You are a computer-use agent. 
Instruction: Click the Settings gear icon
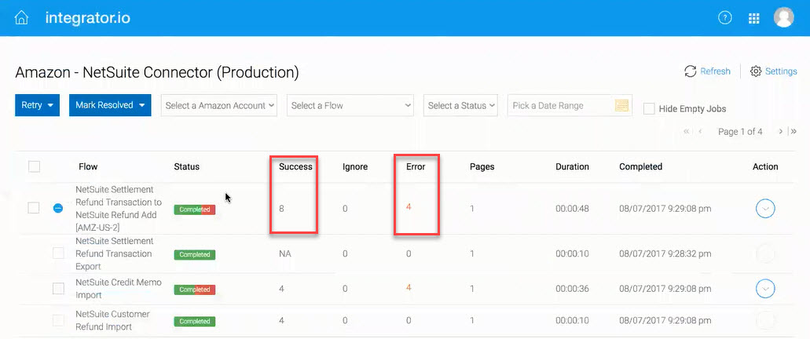coord(756,71)
